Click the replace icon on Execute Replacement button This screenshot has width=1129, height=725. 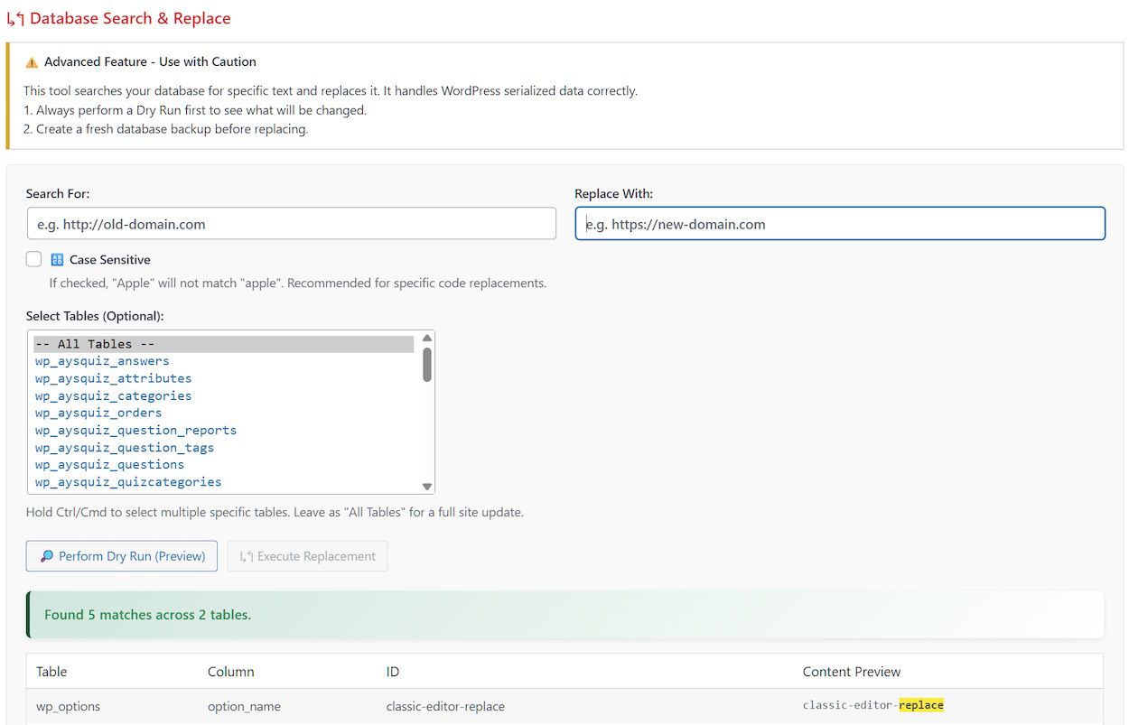click(x=246, y=556)
